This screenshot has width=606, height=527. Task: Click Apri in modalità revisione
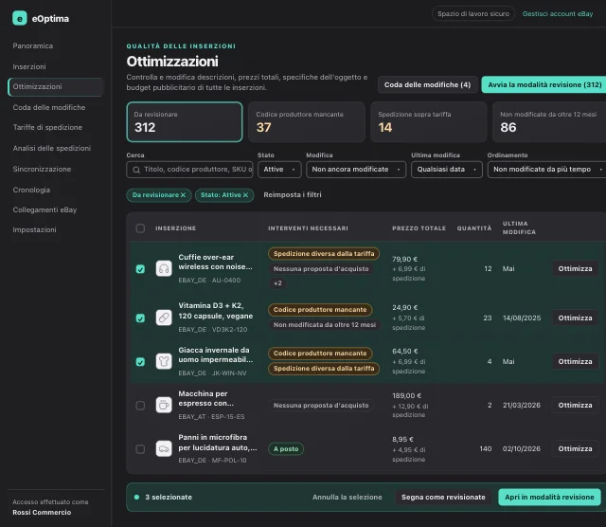point(549,498)
